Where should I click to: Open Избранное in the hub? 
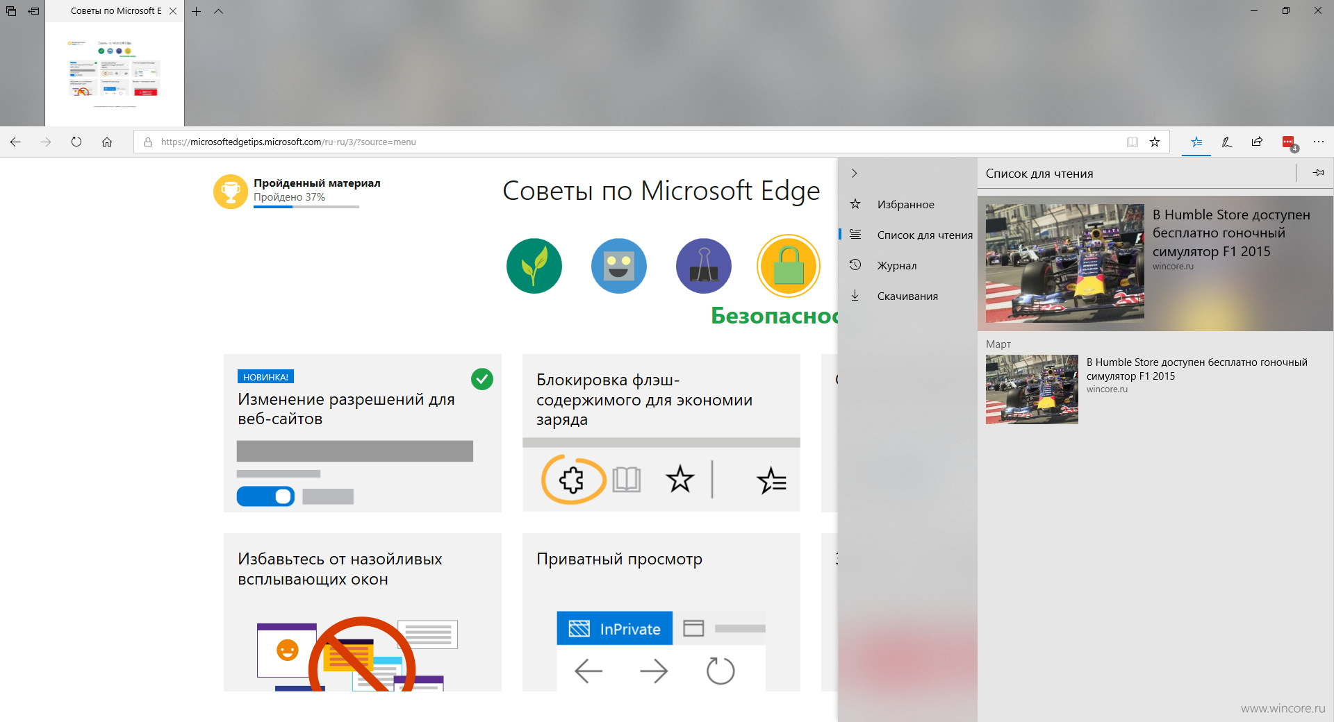(907, 204)
